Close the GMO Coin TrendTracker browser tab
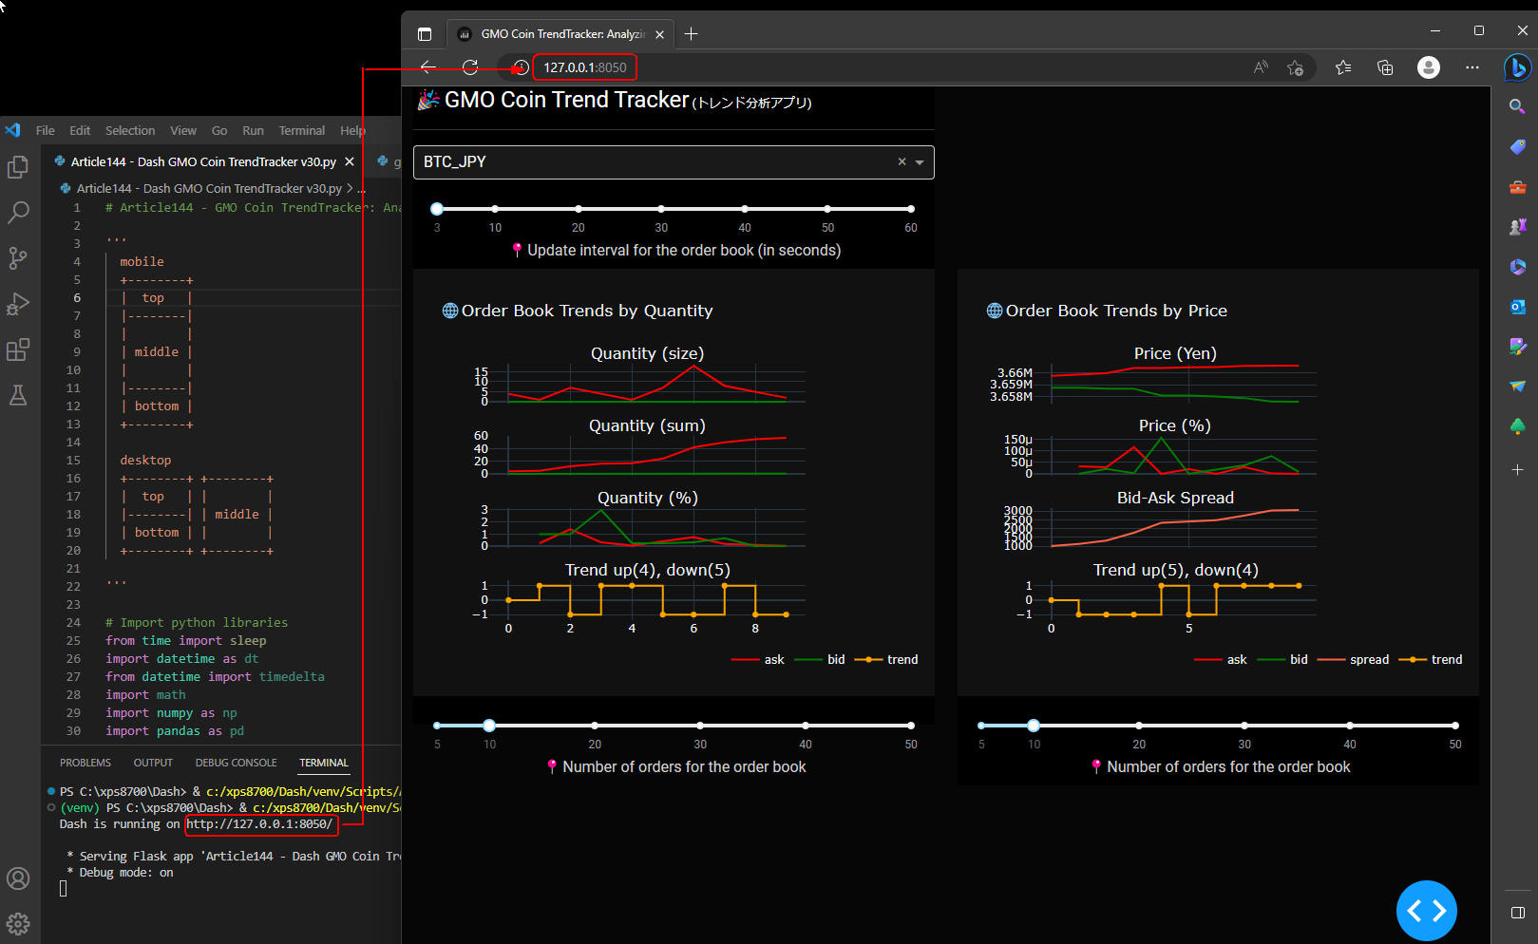The width and height of the screenshot is (1538, 944). (x=659, y=34)
